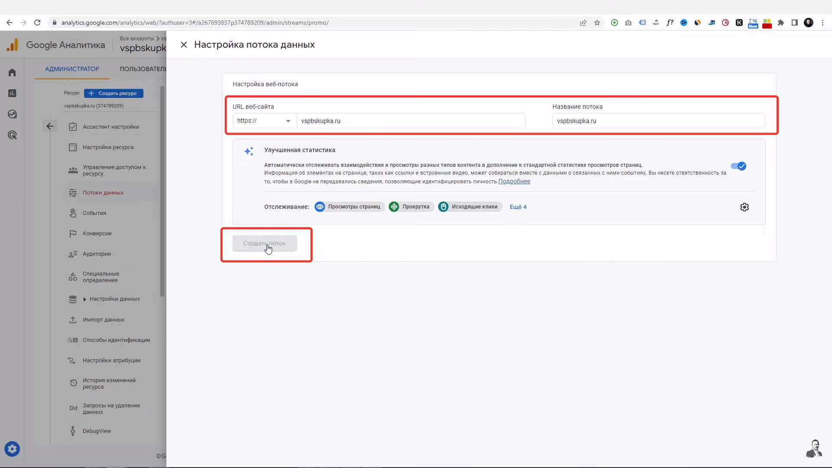Open Потоки данных menu item
Image resolution: width=832 pixels, height=468 pixels.
[103, 192]
